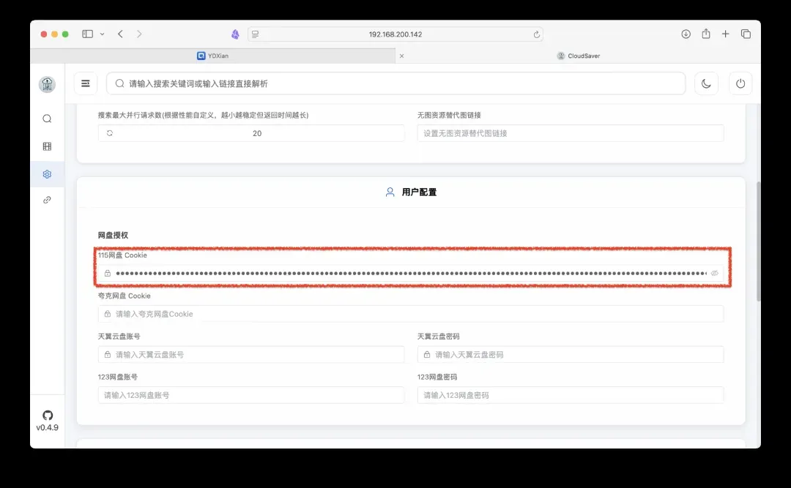Viewport: 791px width, 488px height.
Task: Open the GitHub icon above v0.4.9
Action: 48,415
